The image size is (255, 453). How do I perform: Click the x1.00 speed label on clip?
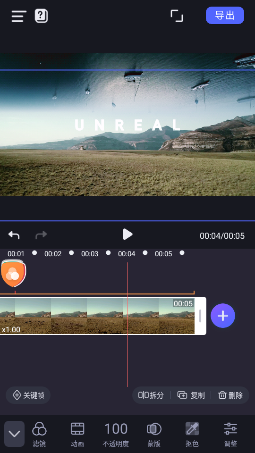tap(11, 330)
